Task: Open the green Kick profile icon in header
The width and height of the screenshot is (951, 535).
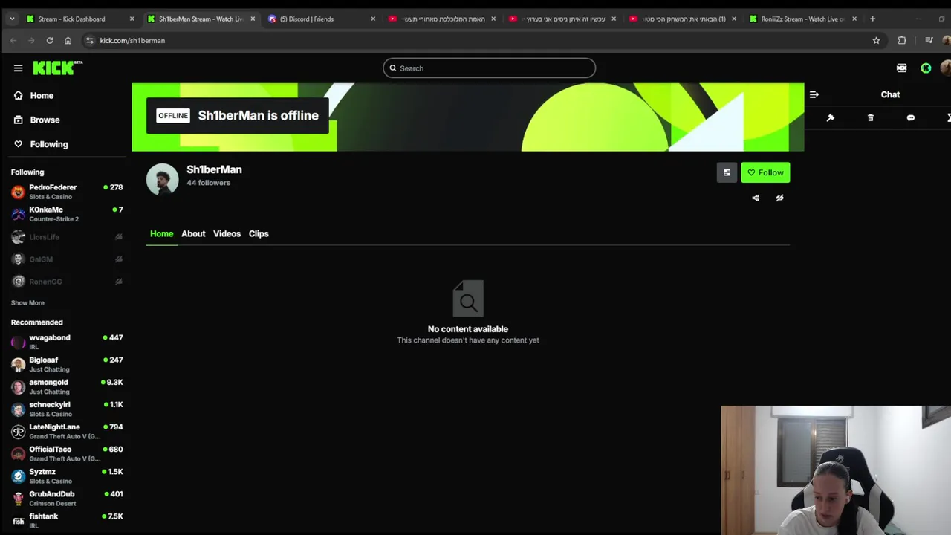Action: 926,68
